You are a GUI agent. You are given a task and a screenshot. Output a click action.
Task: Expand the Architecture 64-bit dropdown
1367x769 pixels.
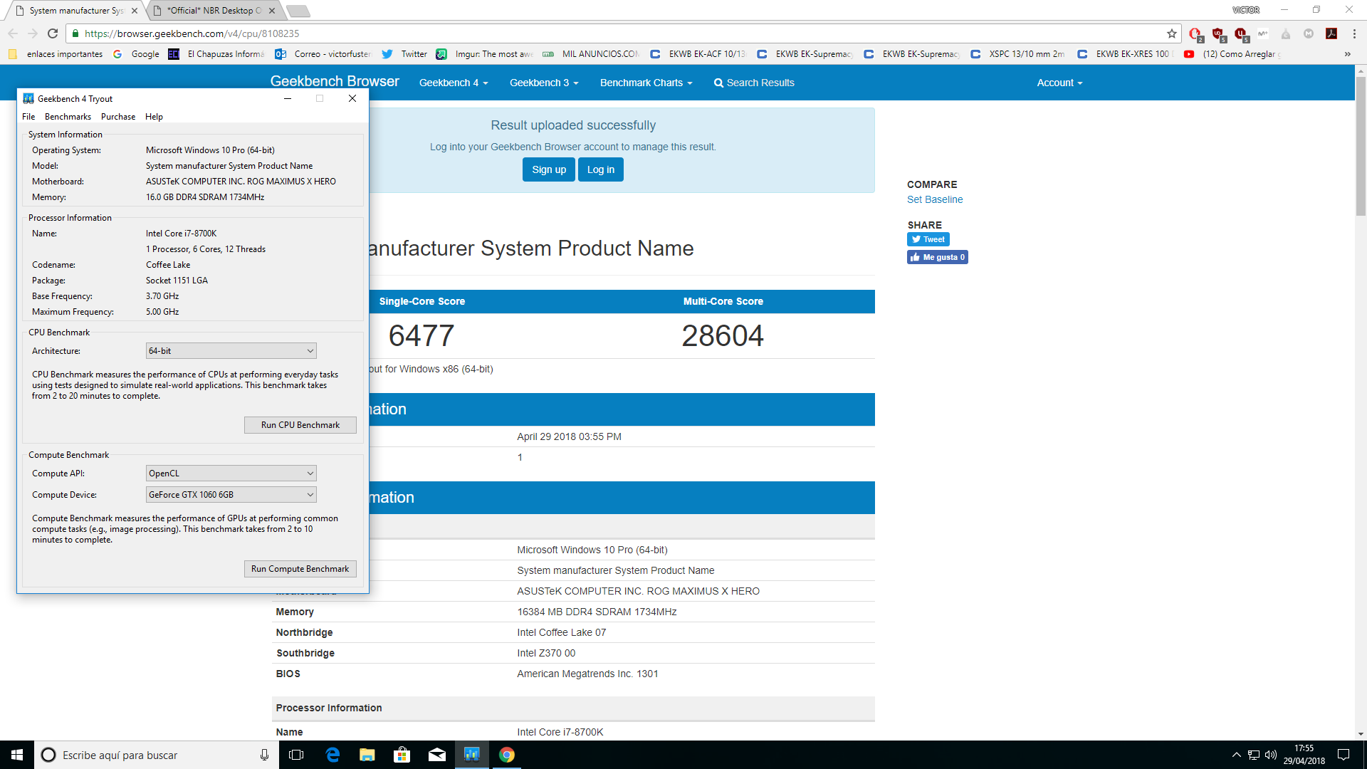tap(231, 351)
